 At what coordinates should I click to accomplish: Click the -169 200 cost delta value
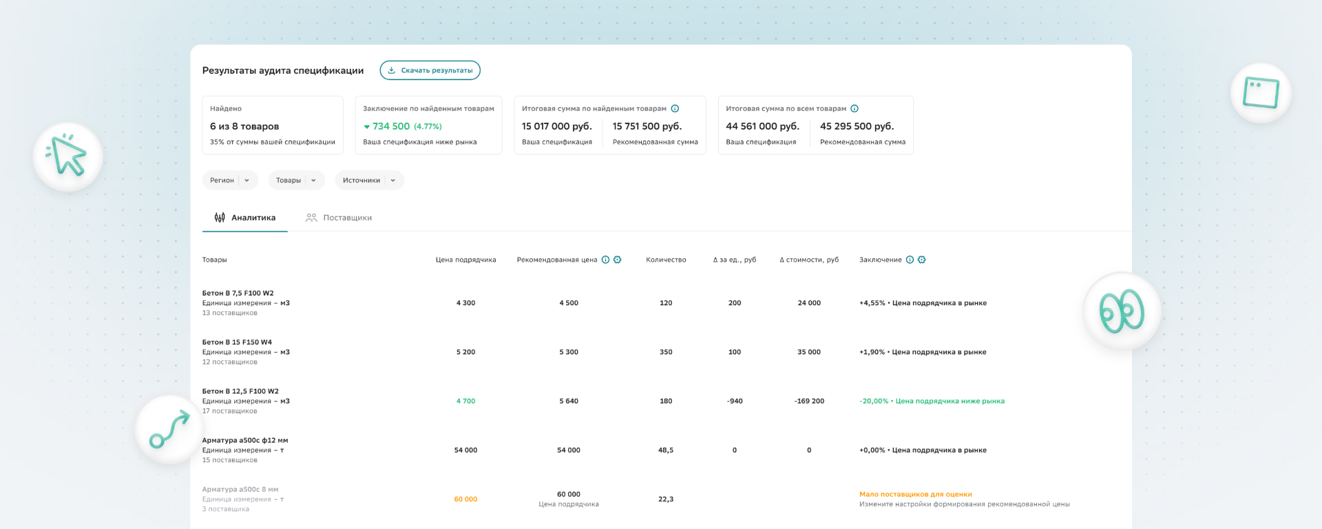(809, 401)
